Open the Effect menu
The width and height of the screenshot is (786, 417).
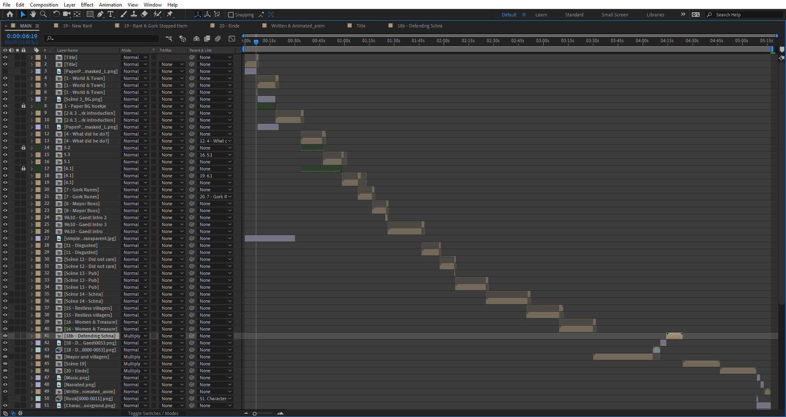[87, 5]
